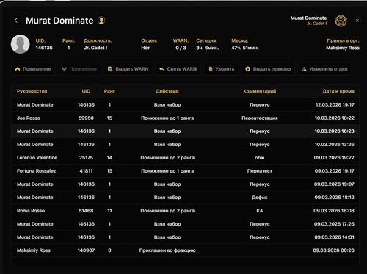This screenshot has width=367, height=274.
Task: Click the Переатестация comment cell
Action: (x=260, y=118)
